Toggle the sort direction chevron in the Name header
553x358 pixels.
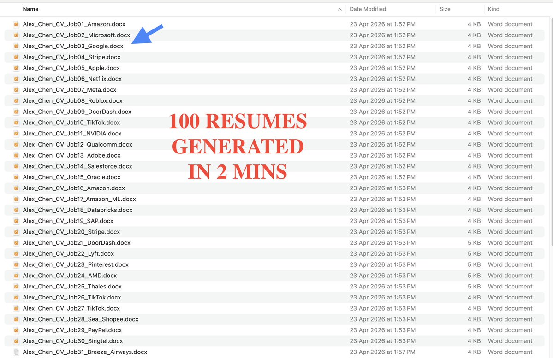[x=339, y=10]
